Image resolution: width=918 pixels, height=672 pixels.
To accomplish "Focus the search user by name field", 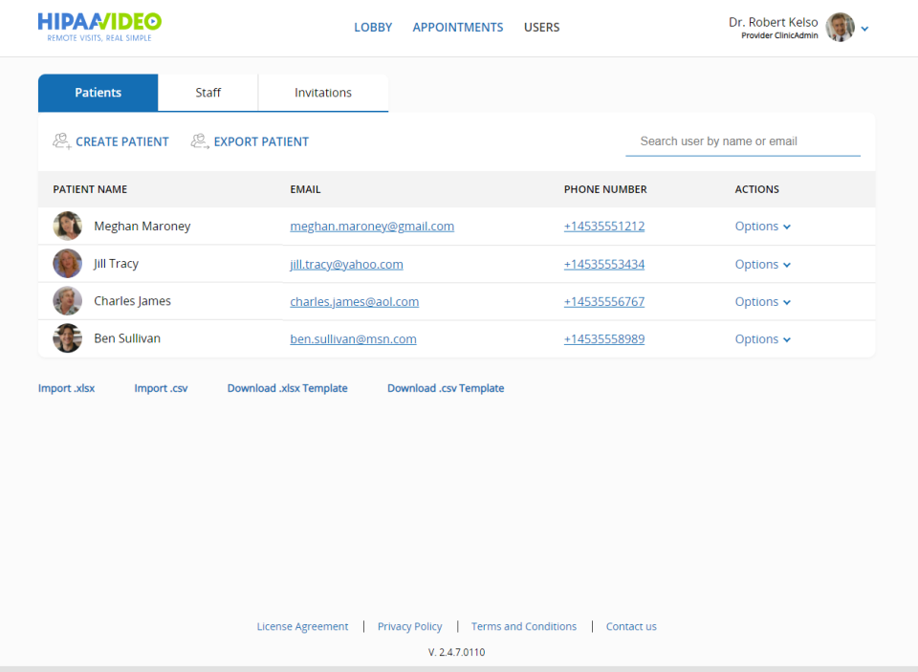I will tap(743, 141).
